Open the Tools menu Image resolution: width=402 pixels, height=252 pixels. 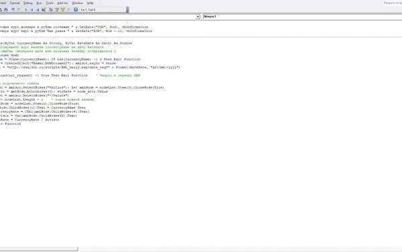point(50,3)
